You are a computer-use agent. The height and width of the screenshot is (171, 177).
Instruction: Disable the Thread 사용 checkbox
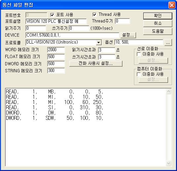94,15
